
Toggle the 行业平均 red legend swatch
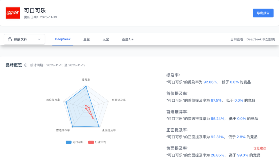click(x=91, y=142)
